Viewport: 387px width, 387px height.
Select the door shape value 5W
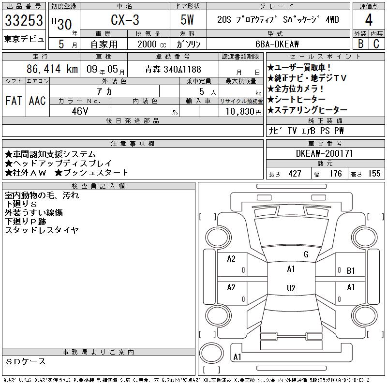(187, 20)
